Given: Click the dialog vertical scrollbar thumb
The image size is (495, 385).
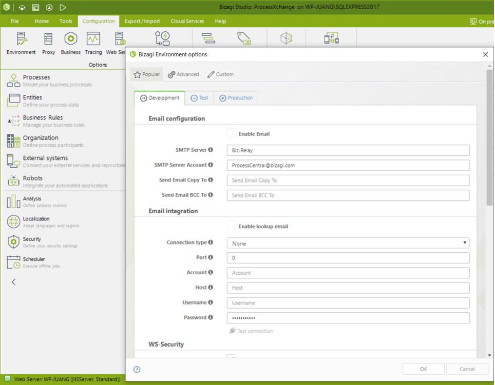Looking at the screenshot, I should [x=489, y=137].
